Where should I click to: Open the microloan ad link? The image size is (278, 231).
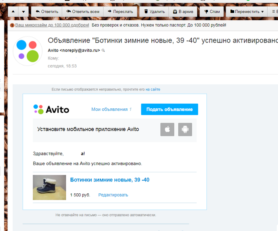52,25
